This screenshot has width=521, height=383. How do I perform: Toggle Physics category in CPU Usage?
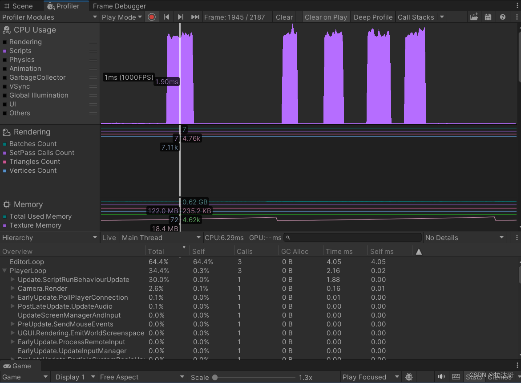(4, 60)
